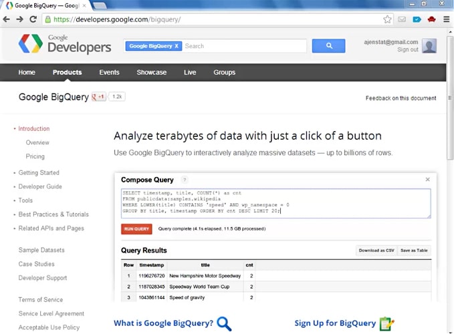This screenshot has height=334, width=454.
Task: Open the Overview sidebar link
Action: pyautogui.click(x=37, y=142)
